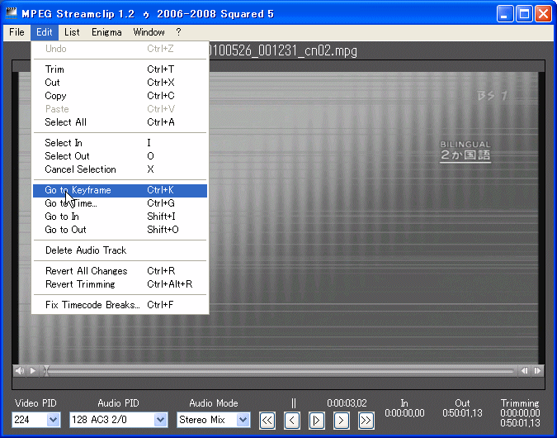Viewport: 557px width, 438px height.
Task: Open the File menu
Action: tap(17, 32)
